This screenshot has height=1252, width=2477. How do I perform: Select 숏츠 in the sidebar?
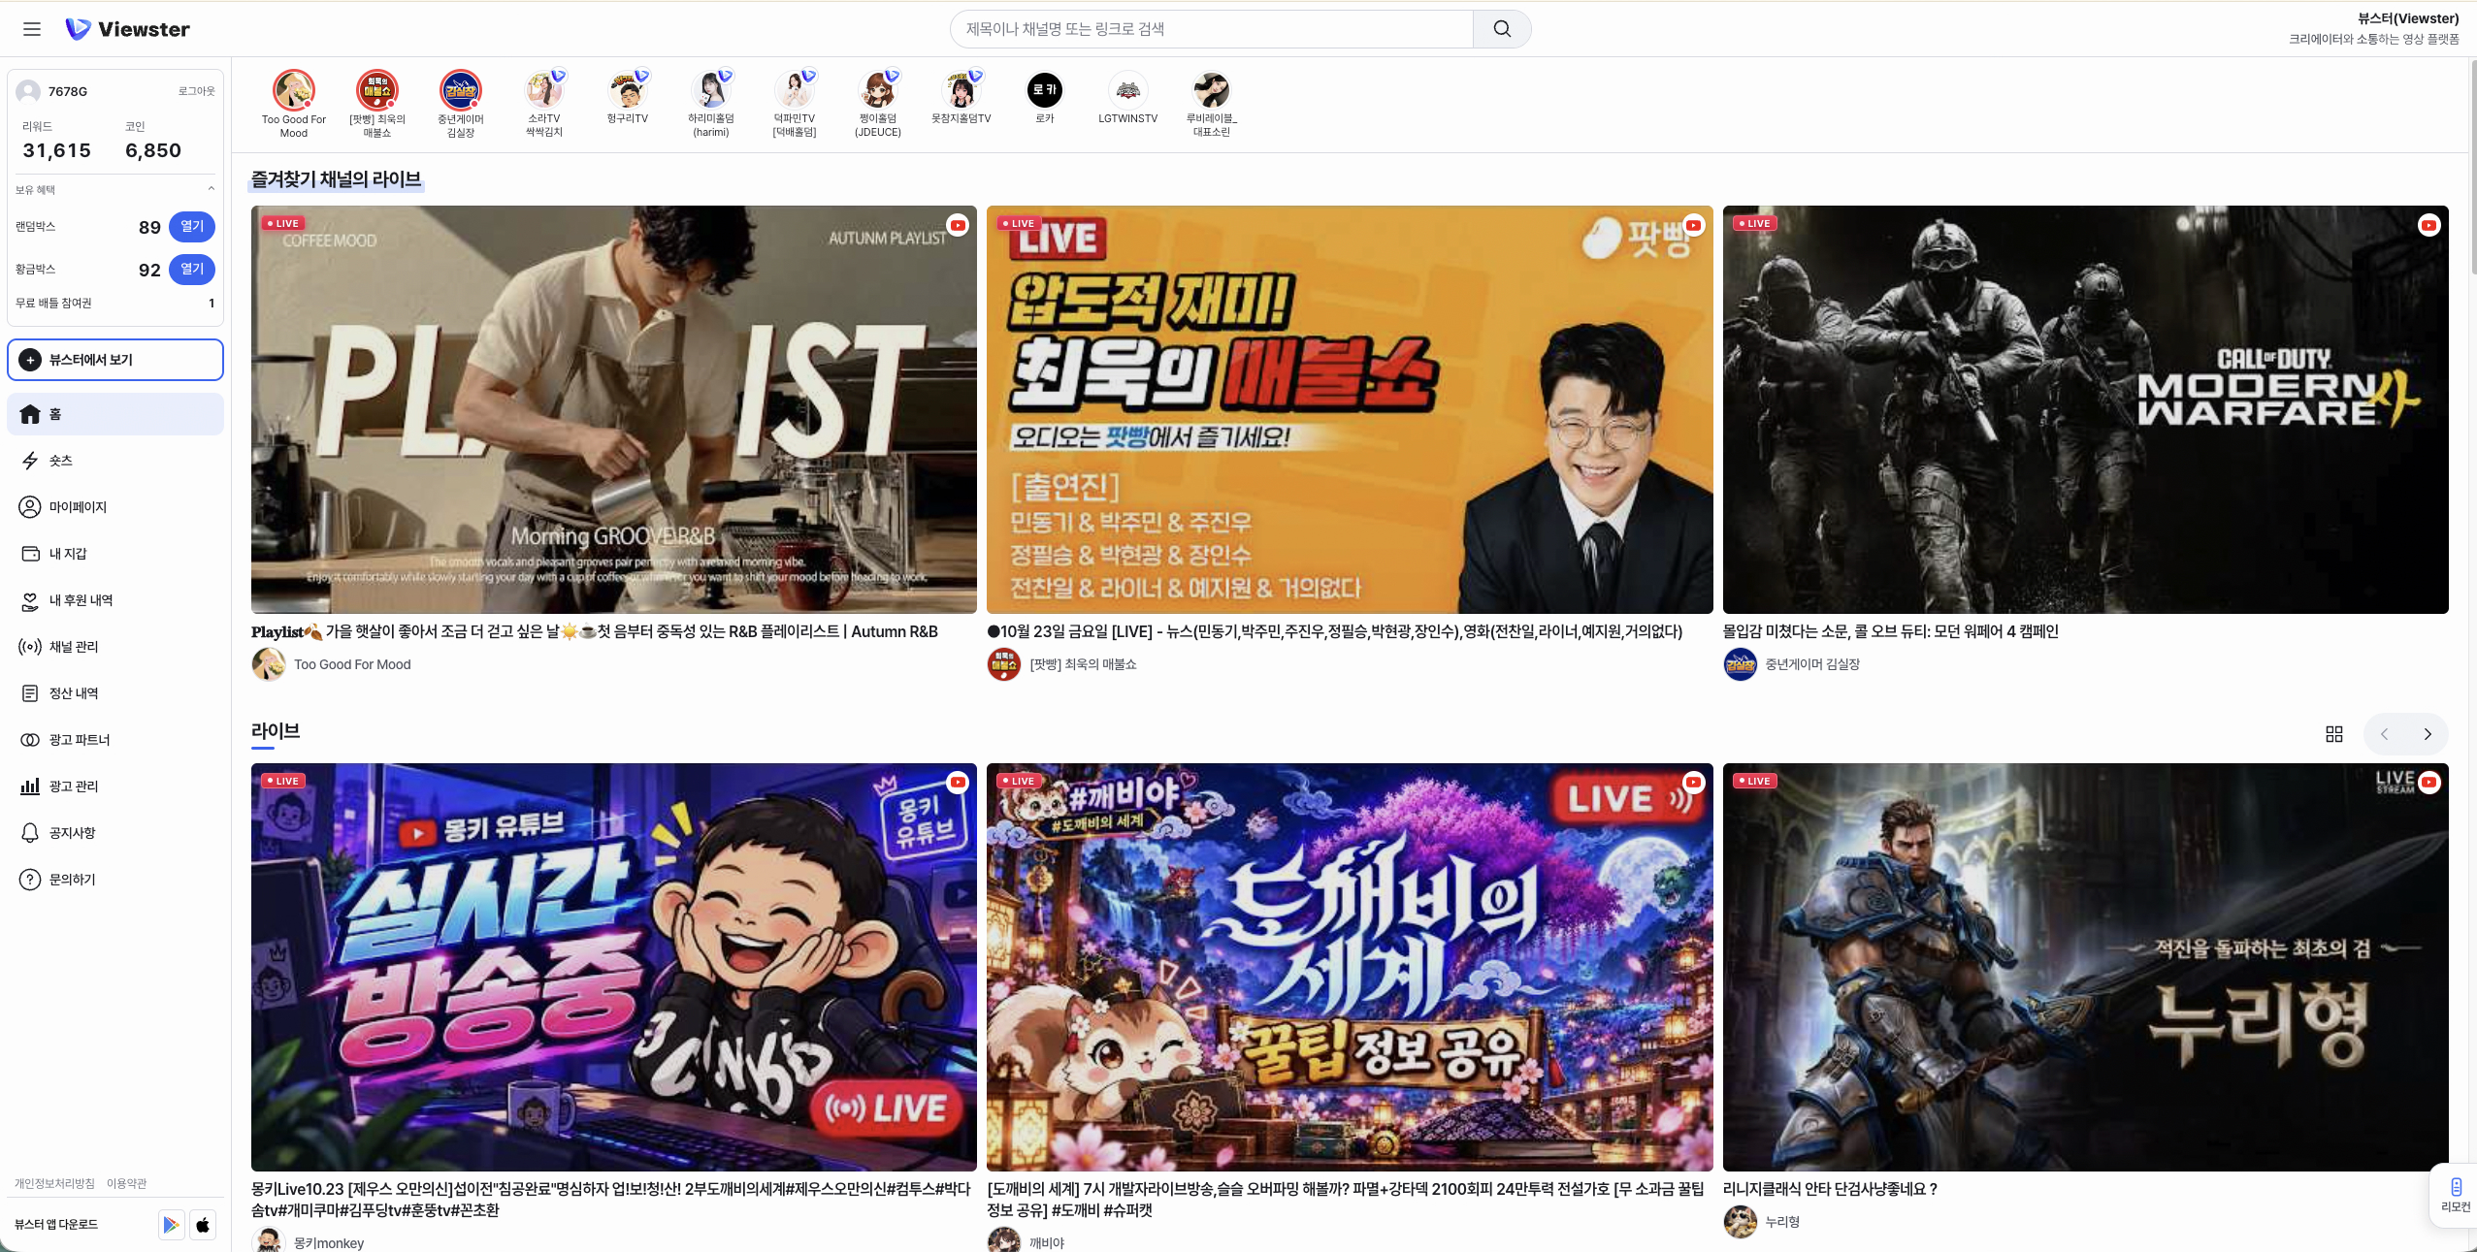click(115, 461)
